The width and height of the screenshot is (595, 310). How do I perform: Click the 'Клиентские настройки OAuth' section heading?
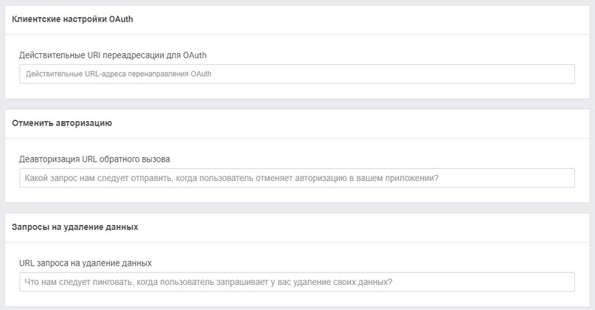(72, 19)
